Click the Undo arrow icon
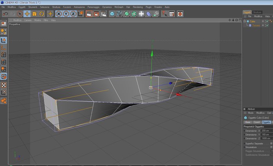 [5, 14]
